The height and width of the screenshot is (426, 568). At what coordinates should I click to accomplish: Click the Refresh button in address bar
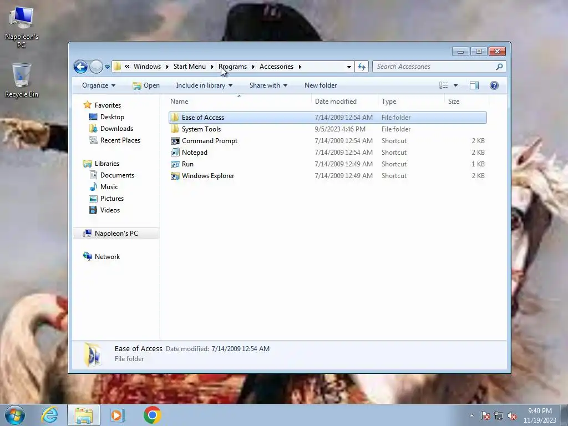pos(362,67)
